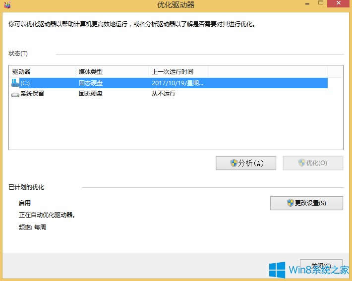Viewport: 352px width, 281px height.
Task: Sort by 驱动器 column header
Action: [42, 71]
